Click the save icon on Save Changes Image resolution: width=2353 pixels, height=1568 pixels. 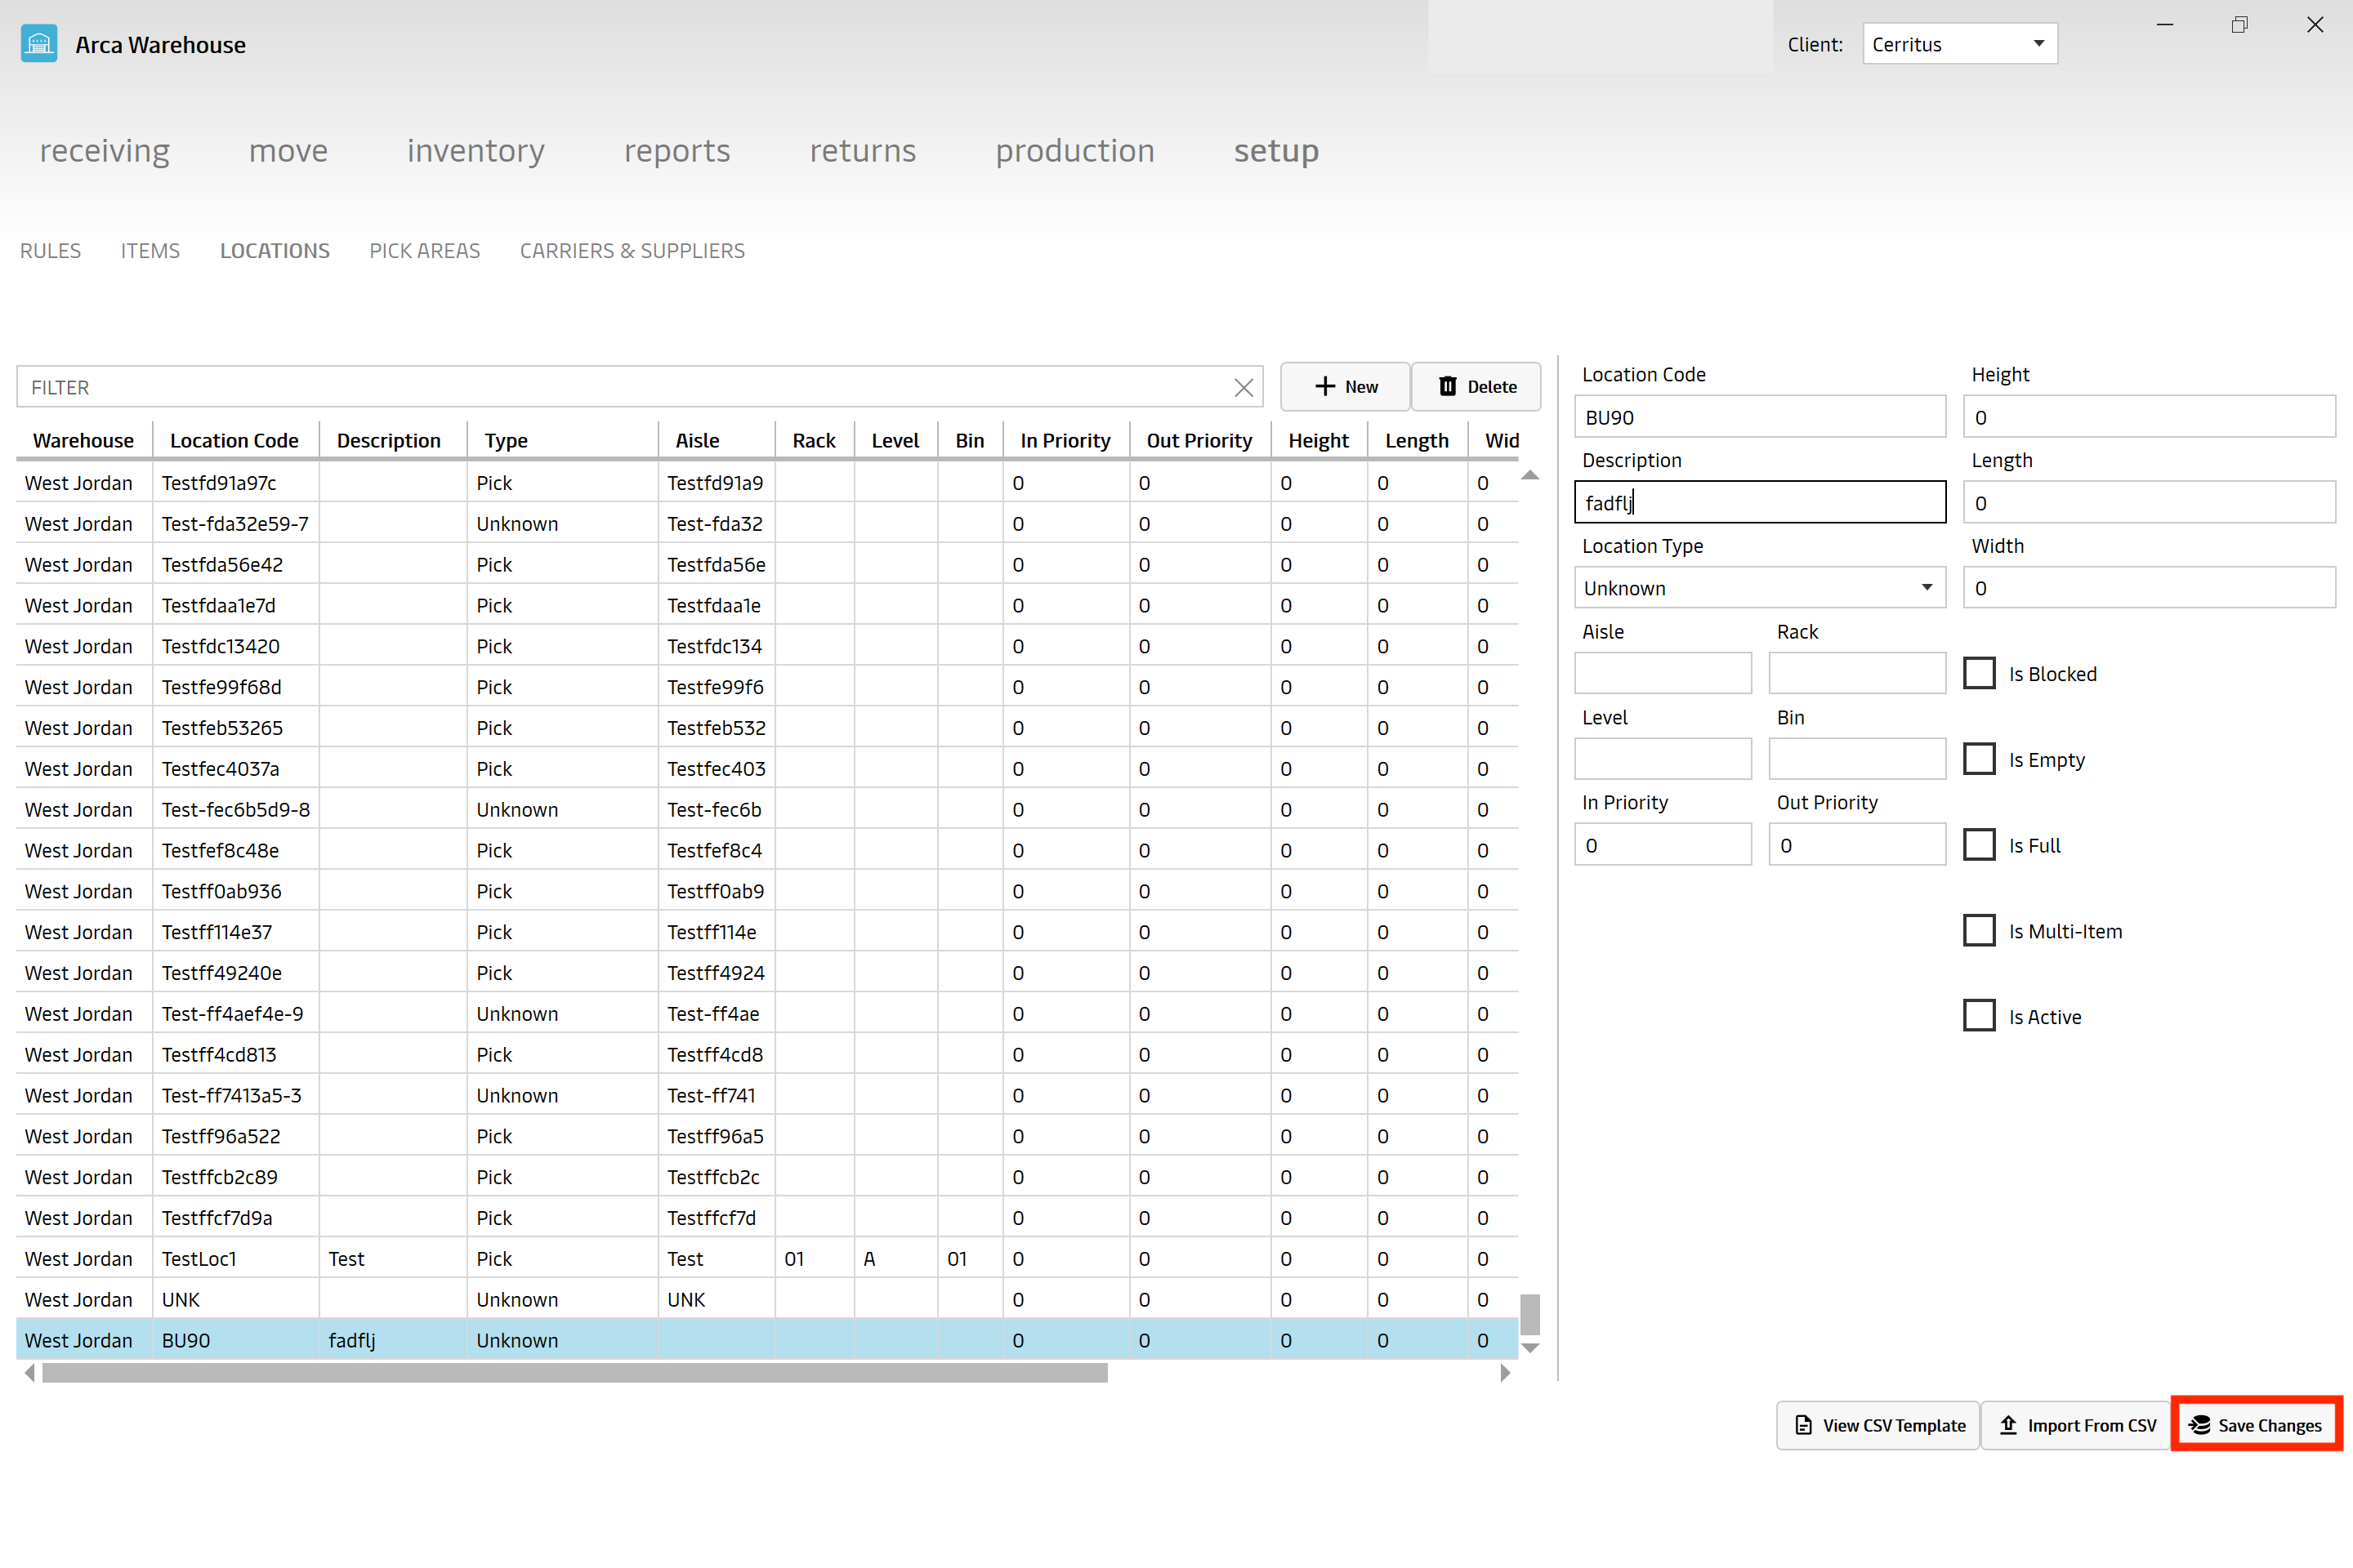click(x=2200, y=1426)
